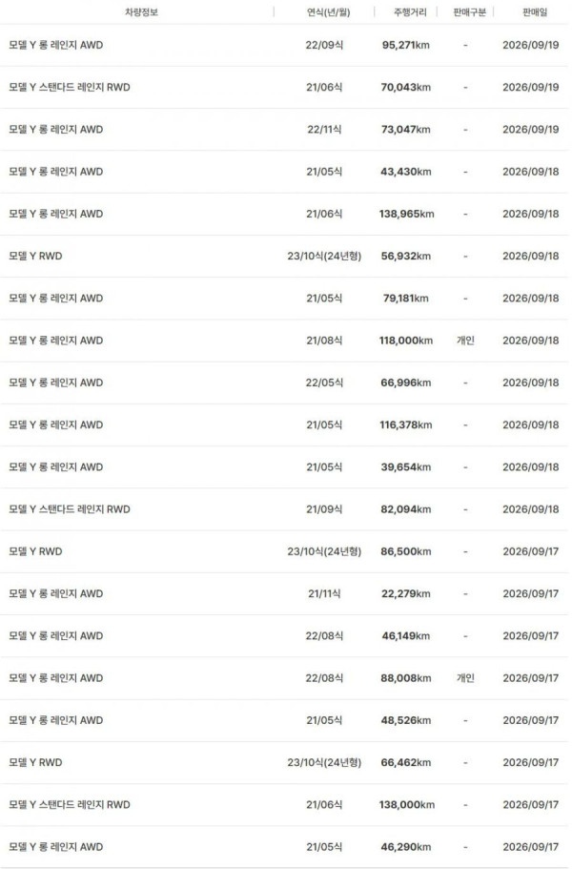Select the 21/11식 listing with 22,279km
The width and height of the screenshot is (572, 869).
click(284, 593)
